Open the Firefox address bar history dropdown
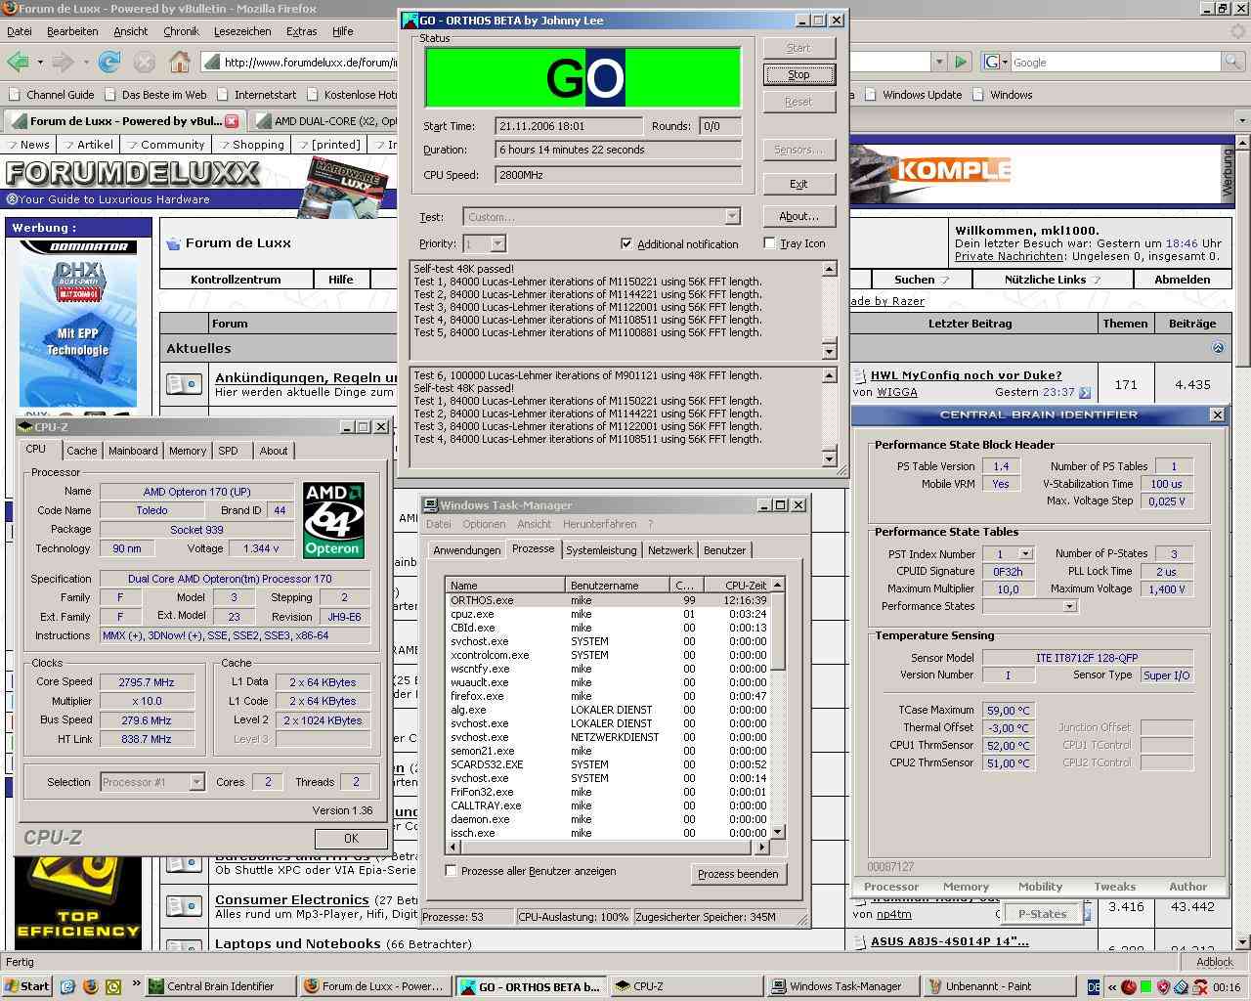This screenshot has height=1001, width=1251. click(939, 62)
